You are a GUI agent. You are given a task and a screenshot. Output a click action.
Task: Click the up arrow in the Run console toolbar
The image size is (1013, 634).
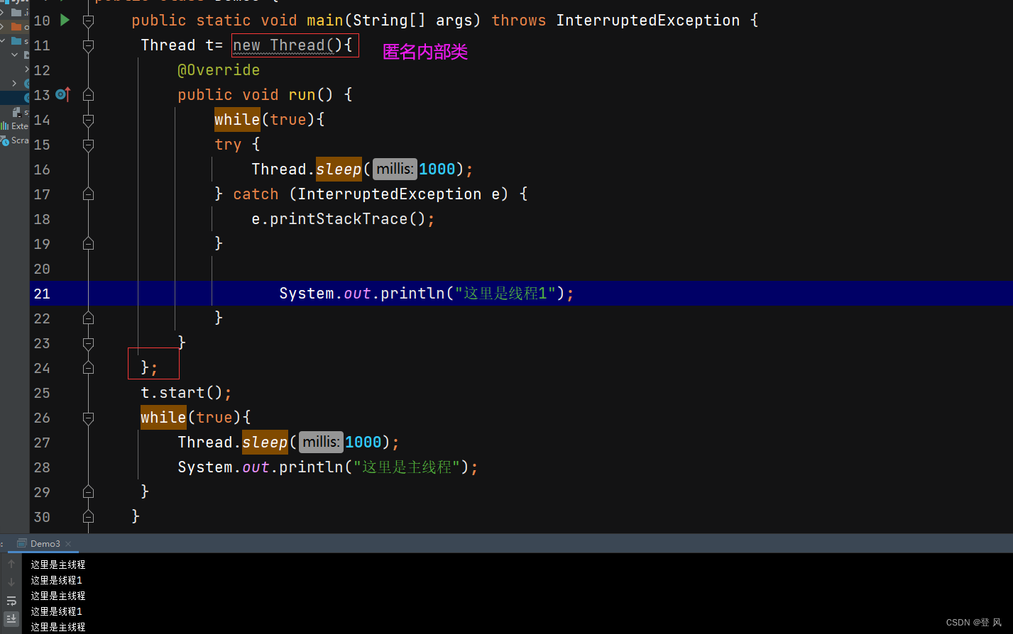coord(11,565)
